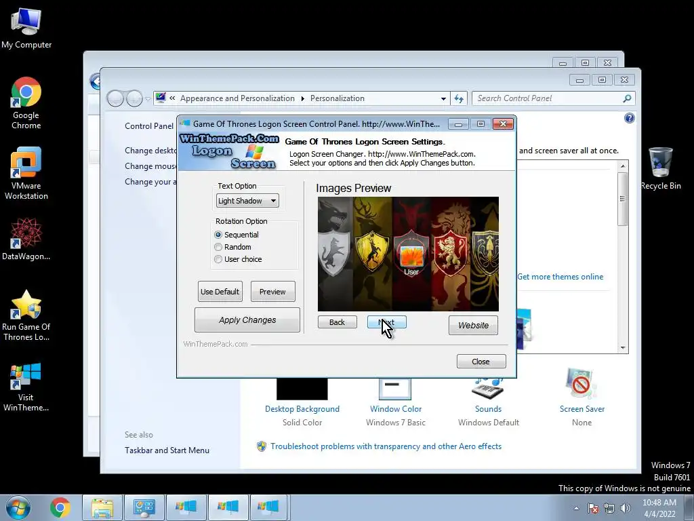
Task: Open VMware Workstation desktop shortcut
Action: pos(26,174)
